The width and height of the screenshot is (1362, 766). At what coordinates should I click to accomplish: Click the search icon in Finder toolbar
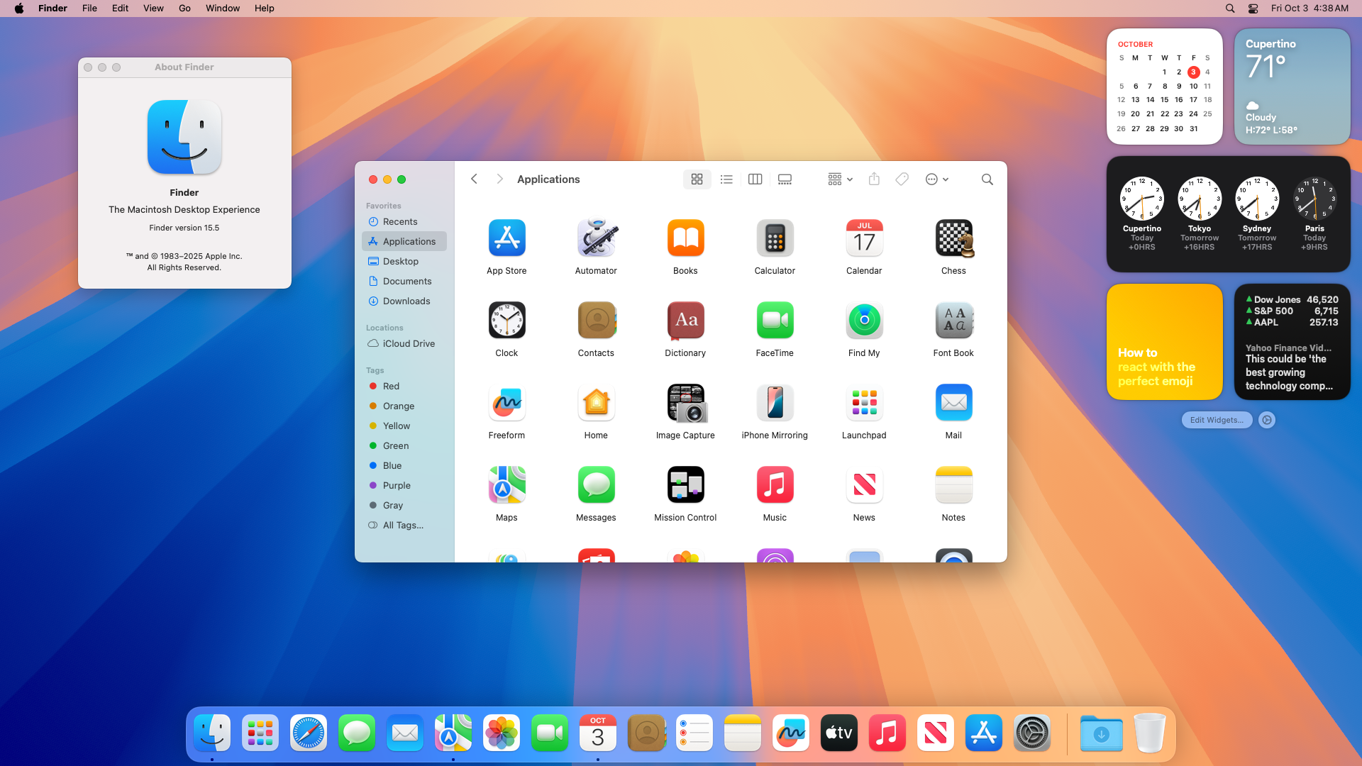coord(987,179)
